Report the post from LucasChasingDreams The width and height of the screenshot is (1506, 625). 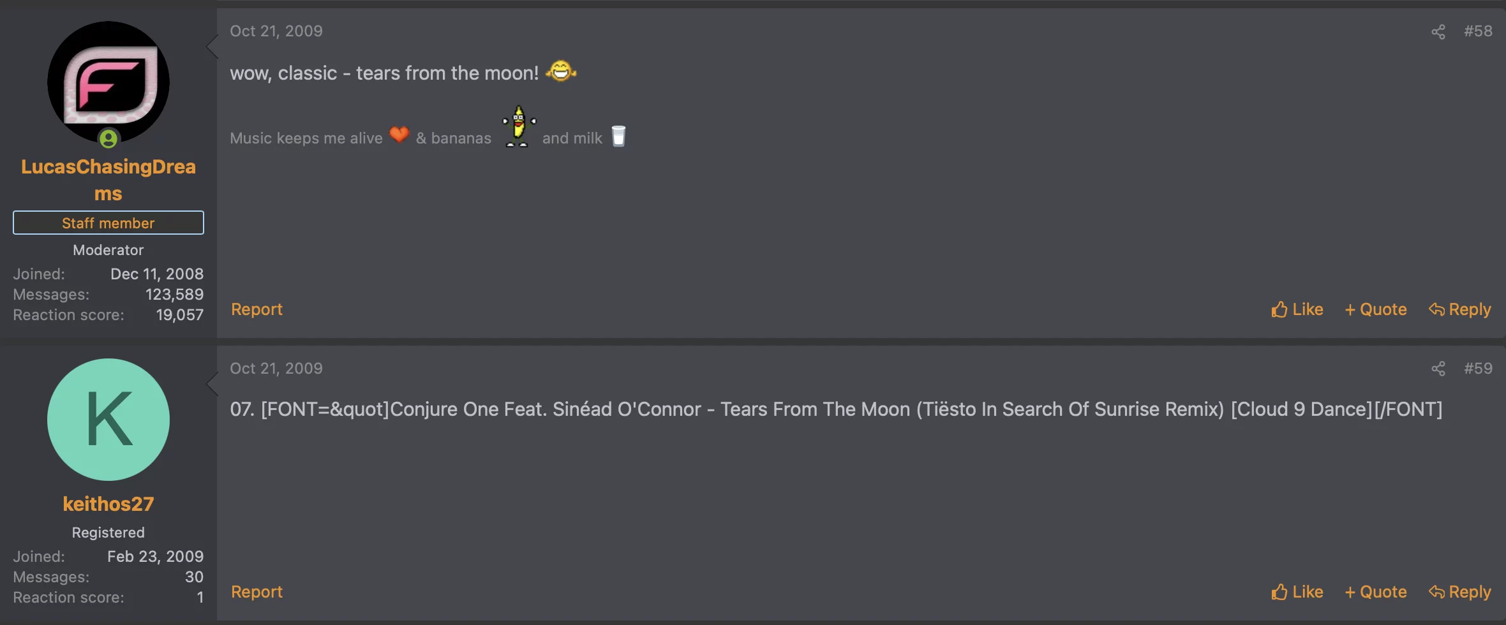click(257, 309)
